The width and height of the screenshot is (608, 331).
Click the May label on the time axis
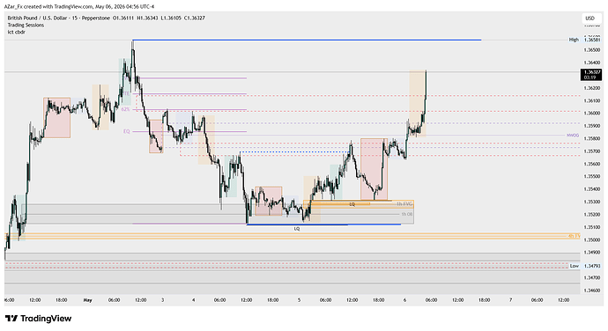pyautogui.click(x=87, y=300)
